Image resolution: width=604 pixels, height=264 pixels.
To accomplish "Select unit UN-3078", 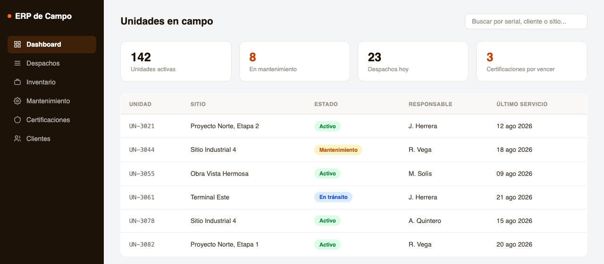I will tap(142, 221).
